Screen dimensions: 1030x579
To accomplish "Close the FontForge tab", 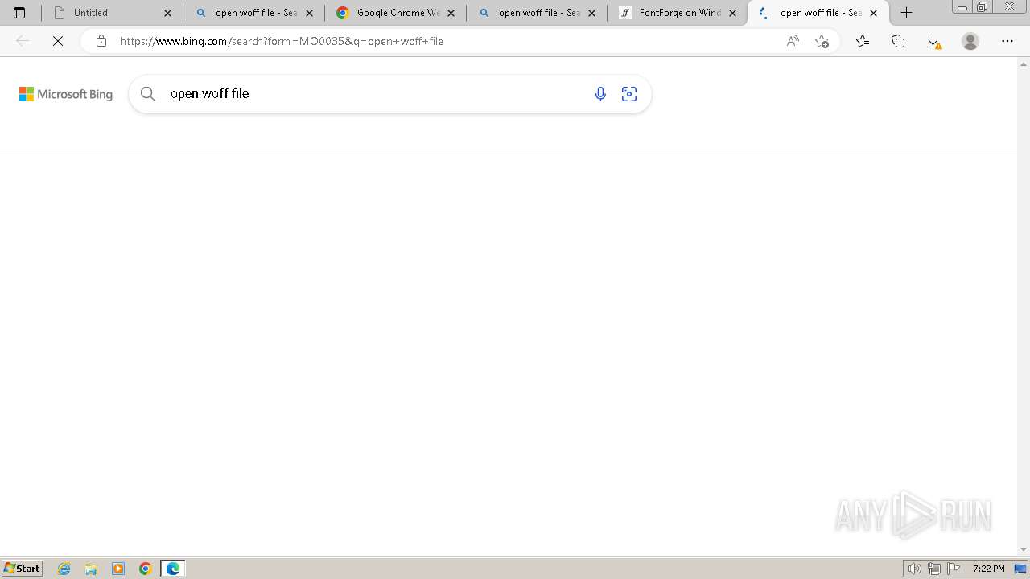I will pos(732,13).
